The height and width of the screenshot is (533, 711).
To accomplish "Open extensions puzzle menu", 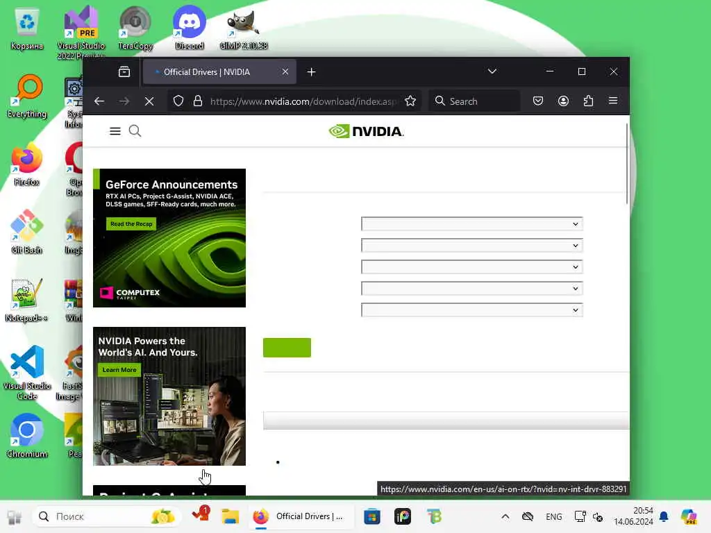I will pos(588,101).
